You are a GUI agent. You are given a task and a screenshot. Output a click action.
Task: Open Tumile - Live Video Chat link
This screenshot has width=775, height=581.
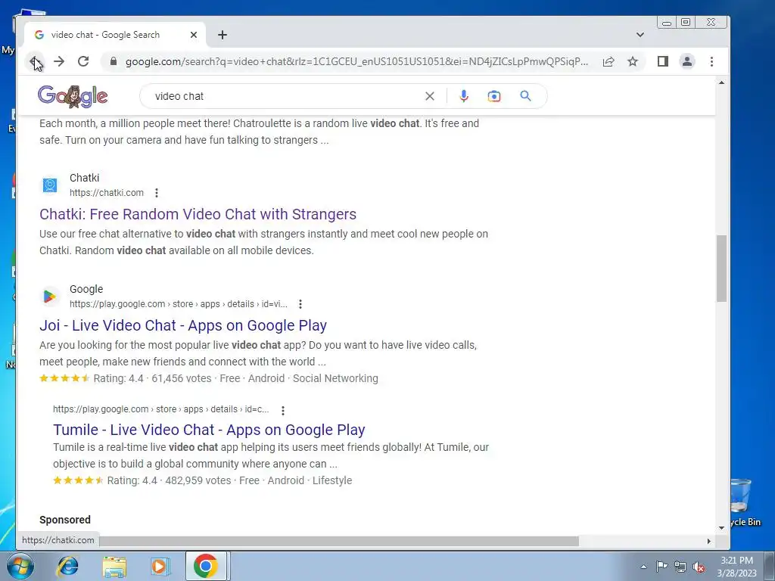coord(209,430)
